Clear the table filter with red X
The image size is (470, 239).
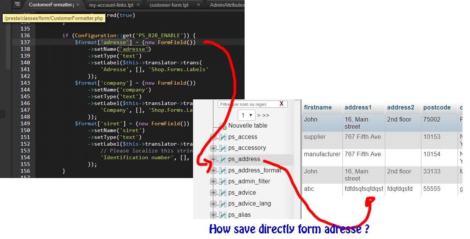tap(281, 104)
